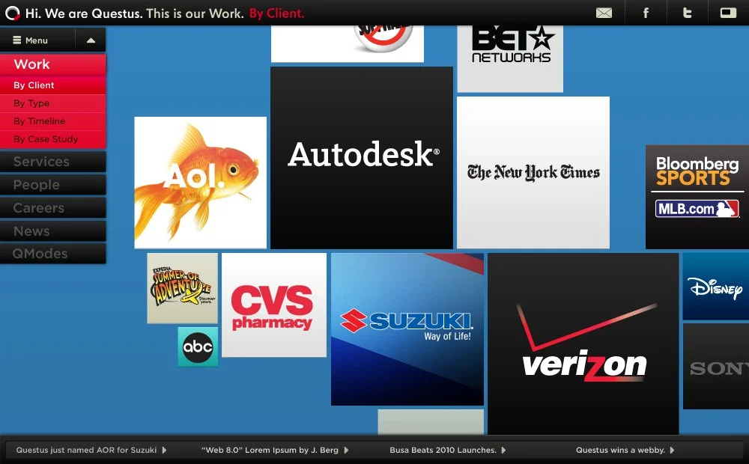749x464 pixels.
Task: Open 'Busa Beats 2010 Launches.' news link
Action: [x=443, y=450]
